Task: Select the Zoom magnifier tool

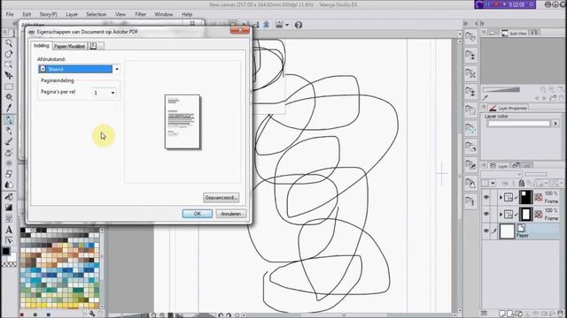Action: click(9, 43)
